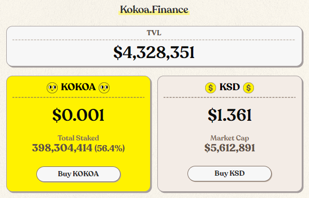The height and width of the screenshot is (198, 309).
Task: Click the 56.4% staked percentage
Action: [x=110, y=148]
